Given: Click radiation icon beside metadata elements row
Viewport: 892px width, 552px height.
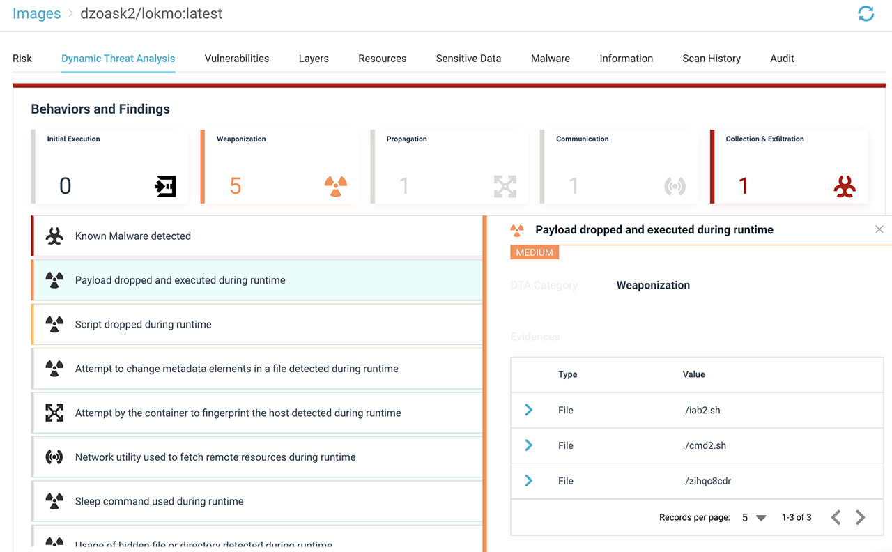Looking at the screenshot, I should point(54,369).
